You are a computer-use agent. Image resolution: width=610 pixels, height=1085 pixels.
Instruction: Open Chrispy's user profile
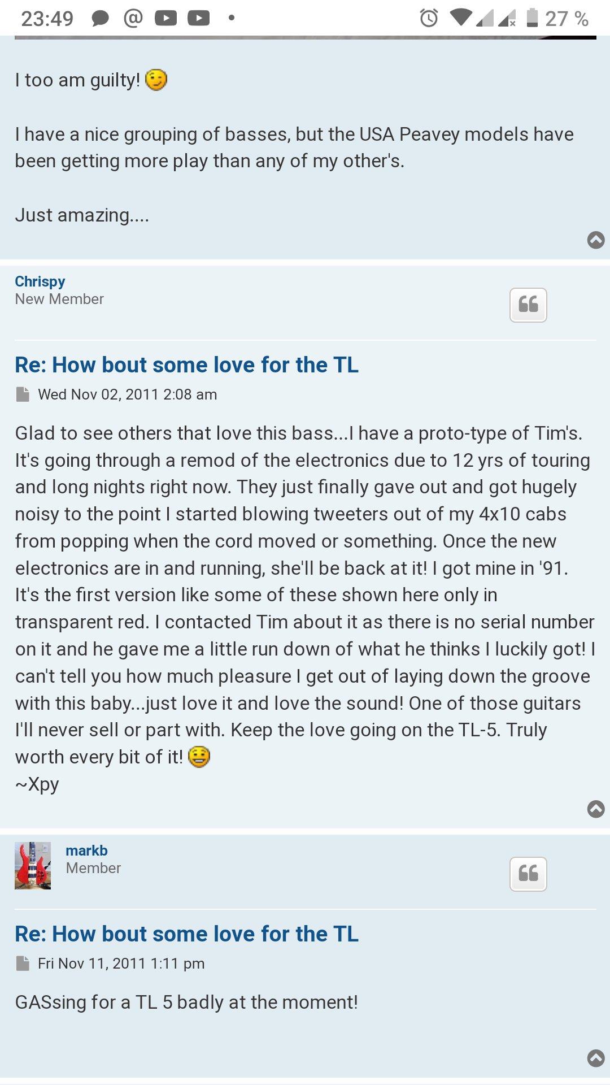[40, 281]
